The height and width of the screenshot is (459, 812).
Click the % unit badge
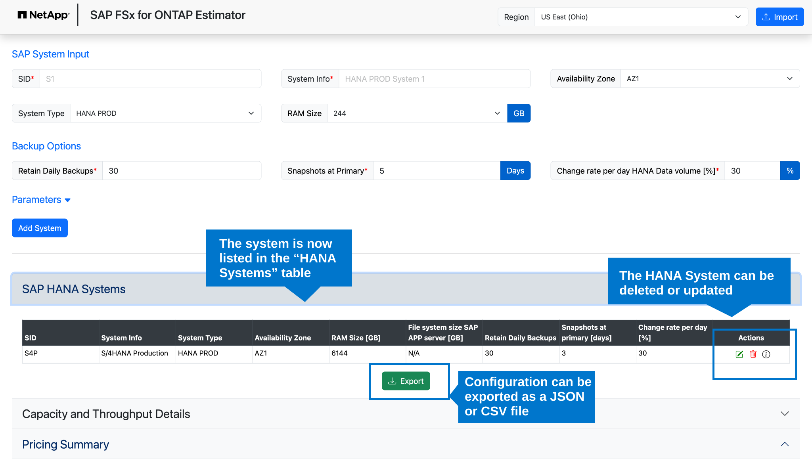click(790, 170)
